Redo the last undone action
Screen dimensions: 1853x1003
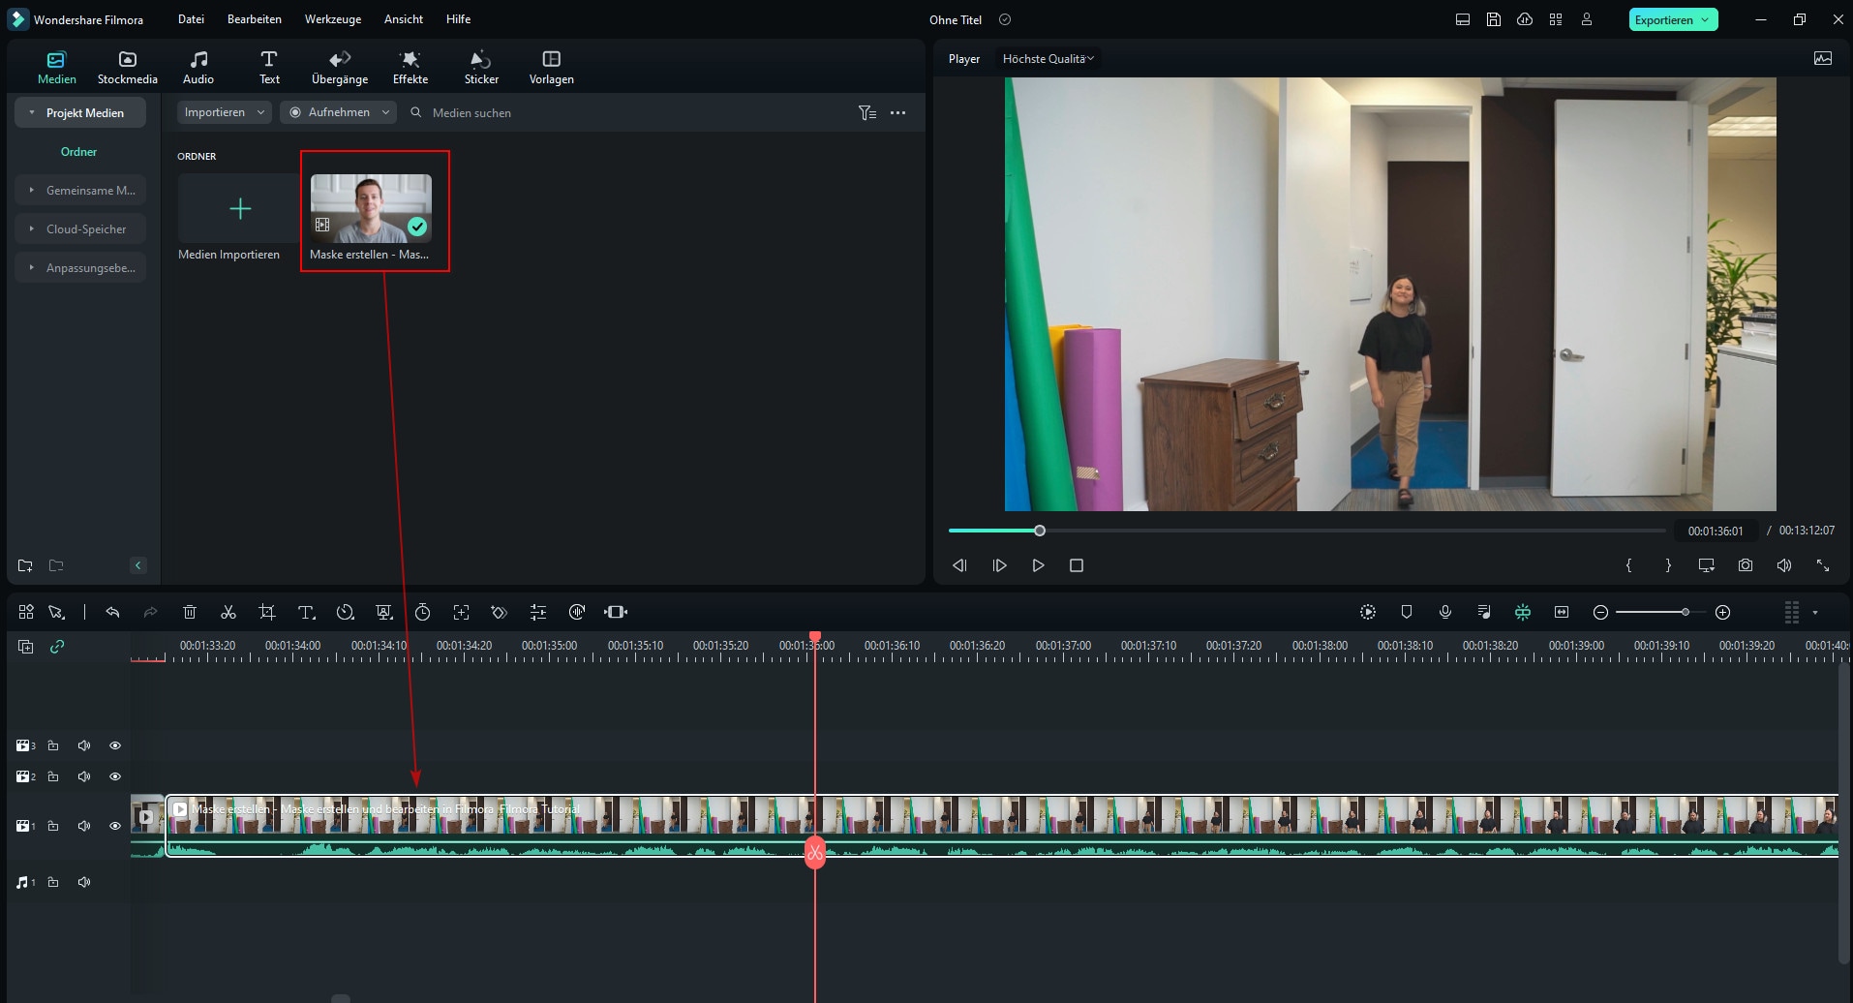[x=150, y=612]
